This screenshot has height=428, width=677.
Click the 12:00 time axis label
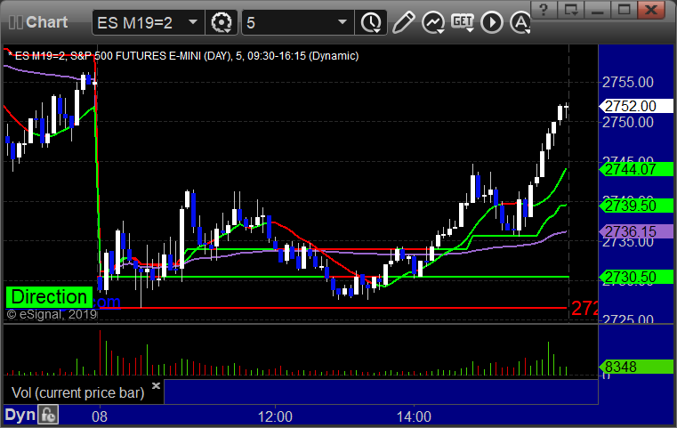[x=275, y=416]
